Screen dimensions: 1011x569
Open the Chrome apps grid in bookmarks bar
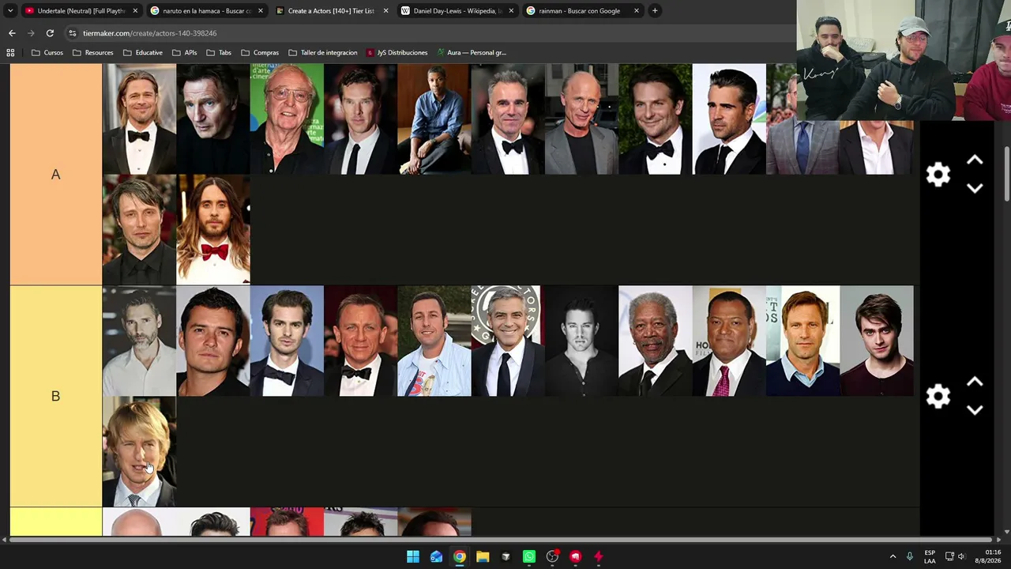[10, 53]
